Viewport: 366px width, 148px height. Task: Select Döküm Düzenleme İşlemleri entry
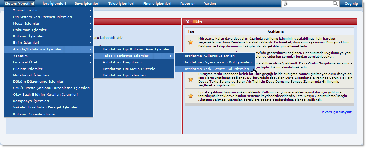pyautogui.click(x=49, y=82)
